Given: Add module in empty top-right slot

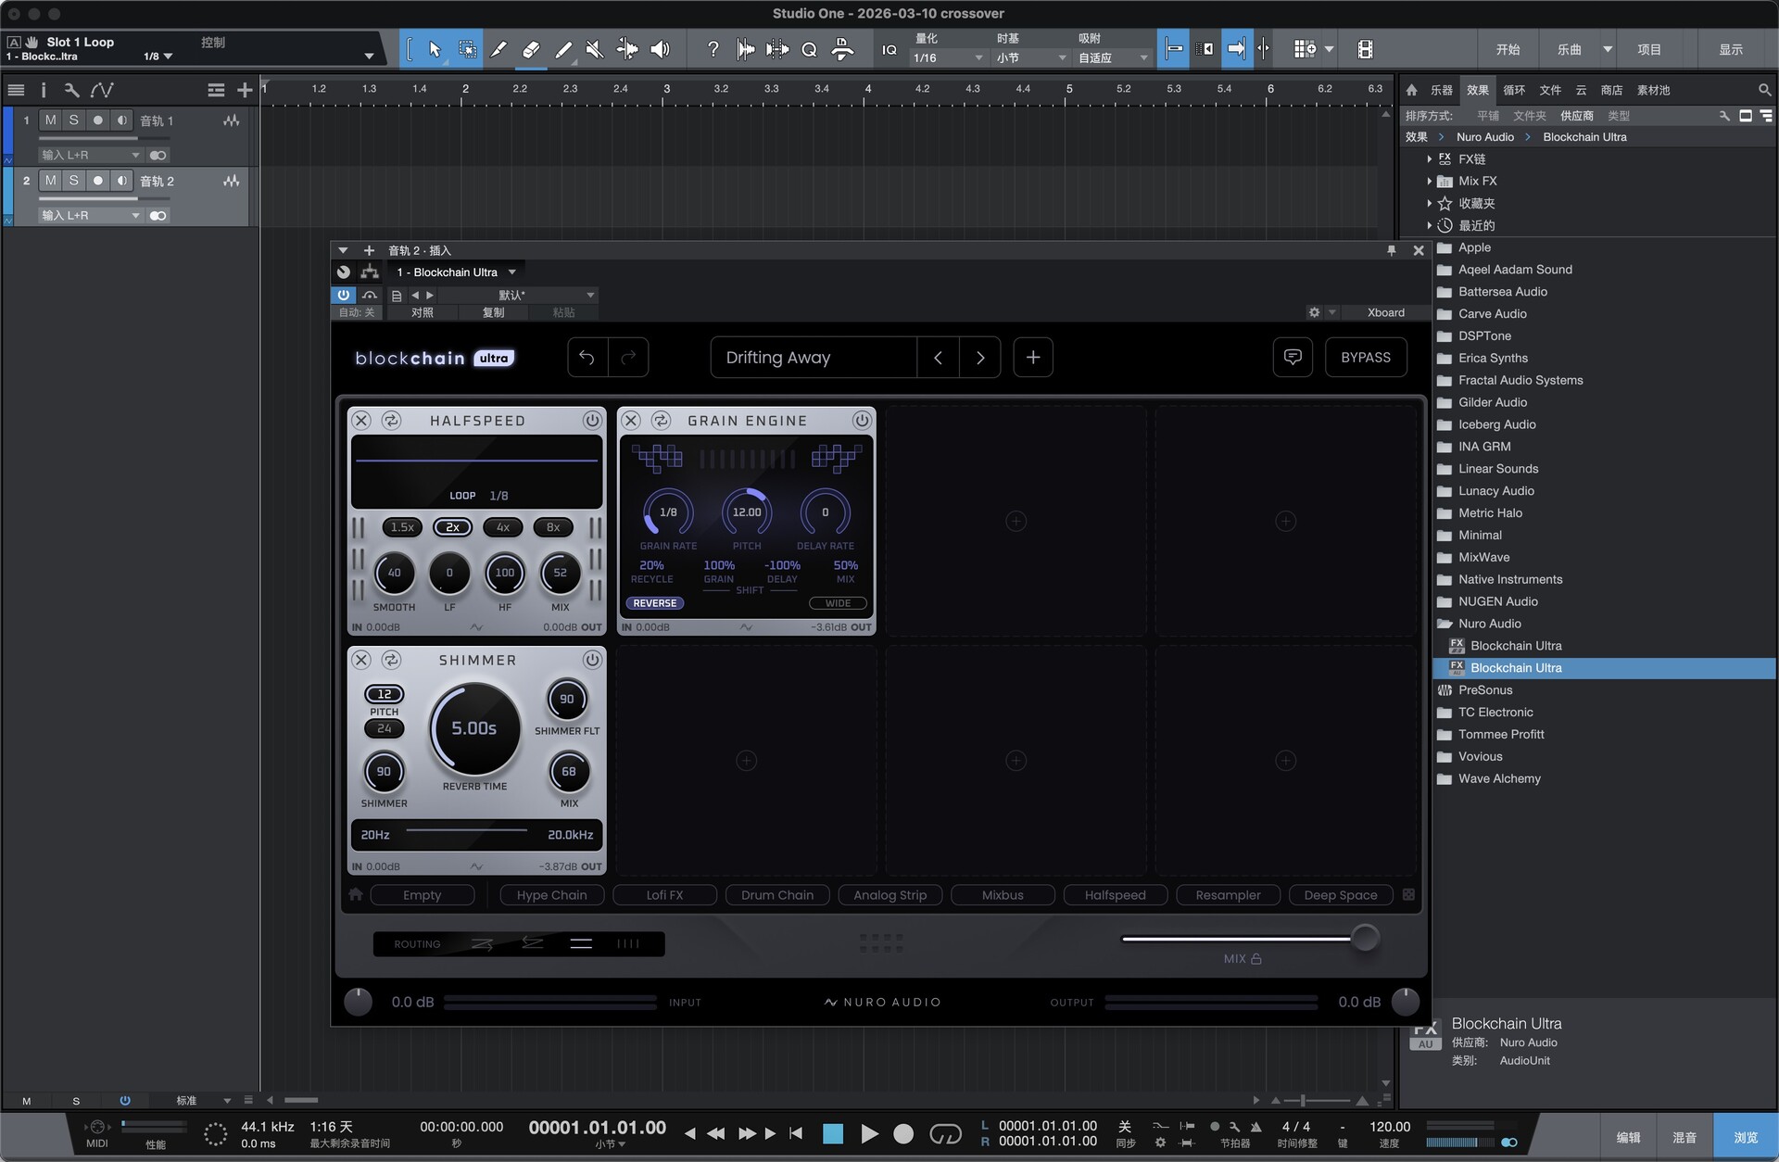Looking at the screenshot, I should [1285, 521].
